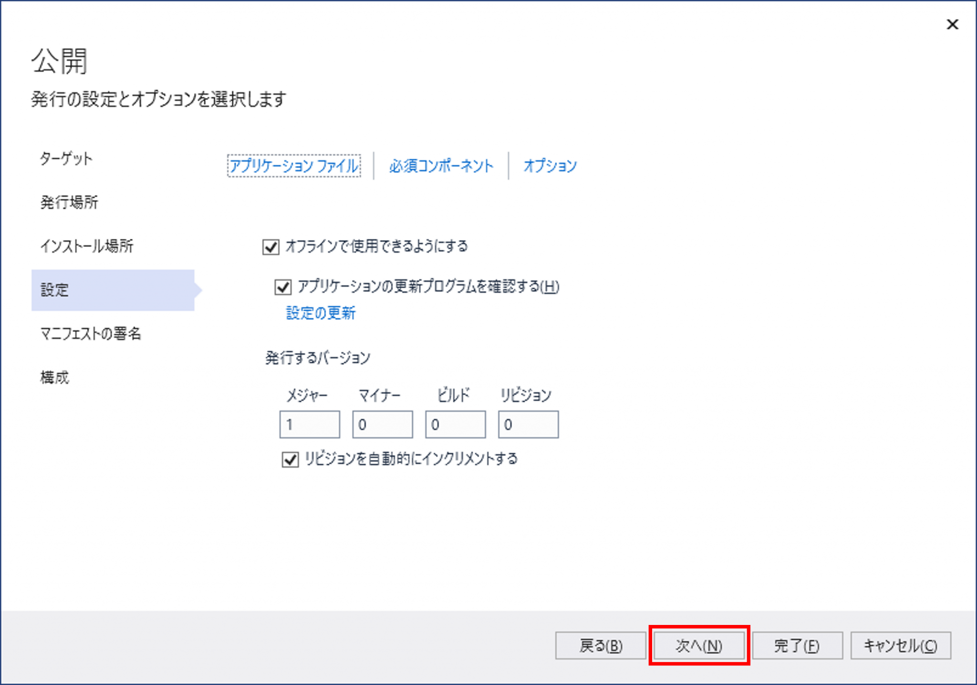Open the 必須コンポーネント tab
977x685 pixels.
(441, 166)
